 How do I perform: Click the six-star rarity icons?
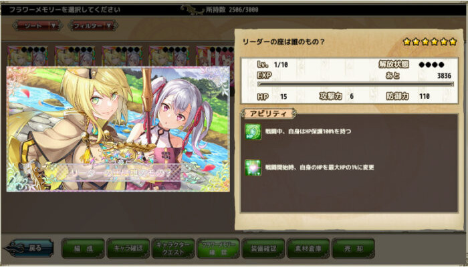pos(430,41)
